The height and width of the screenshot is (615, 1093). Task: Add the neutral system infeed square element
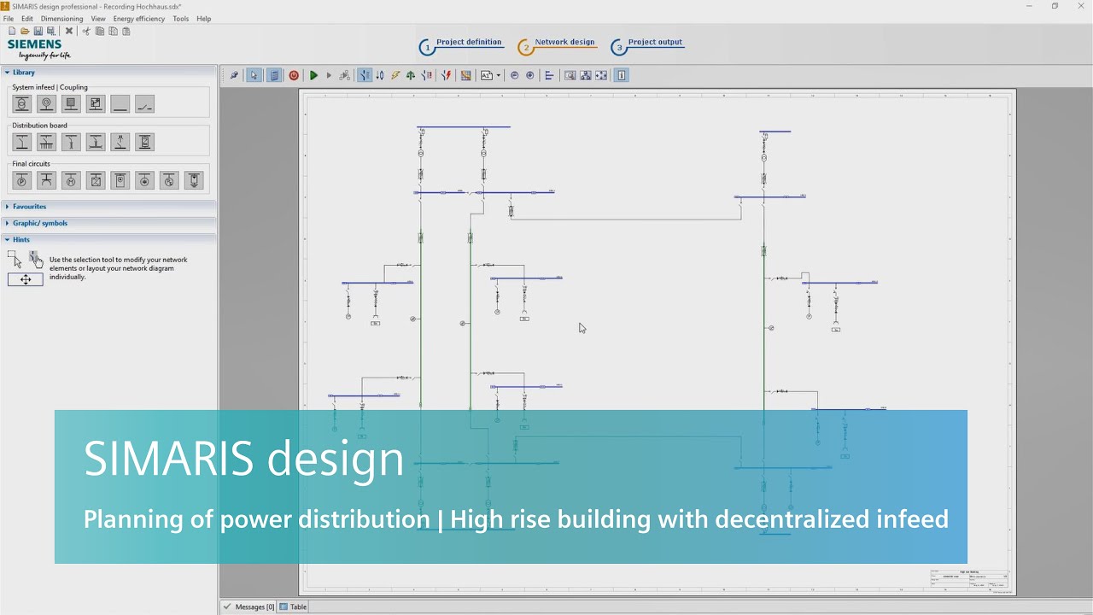[71, 104]
